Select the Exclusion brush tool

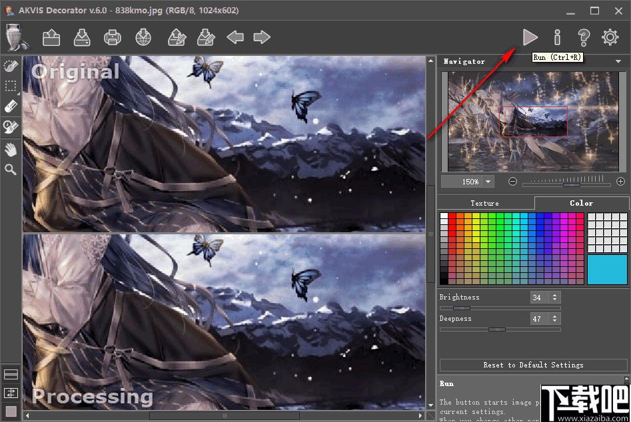[11, 126]
